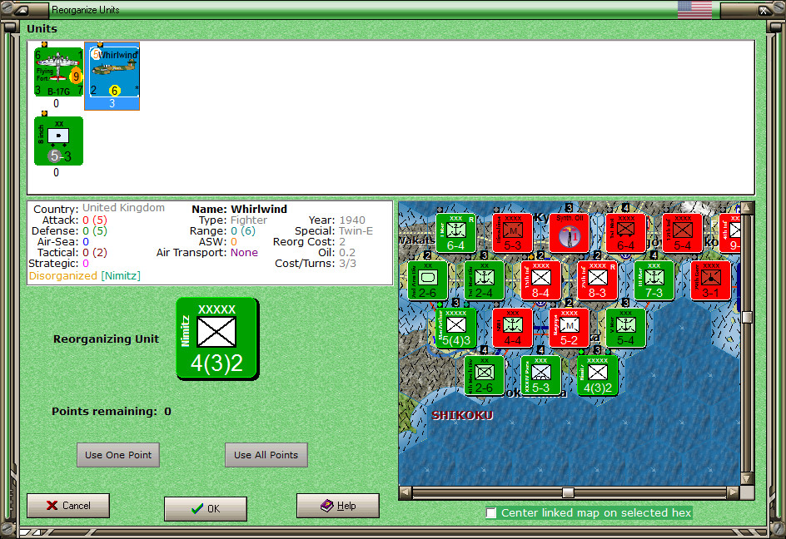The image size is (786, 539).
Task: Click the red 12th Inf 5-4 counter on map
Action: pyautogui.click(x=682, y=233)
